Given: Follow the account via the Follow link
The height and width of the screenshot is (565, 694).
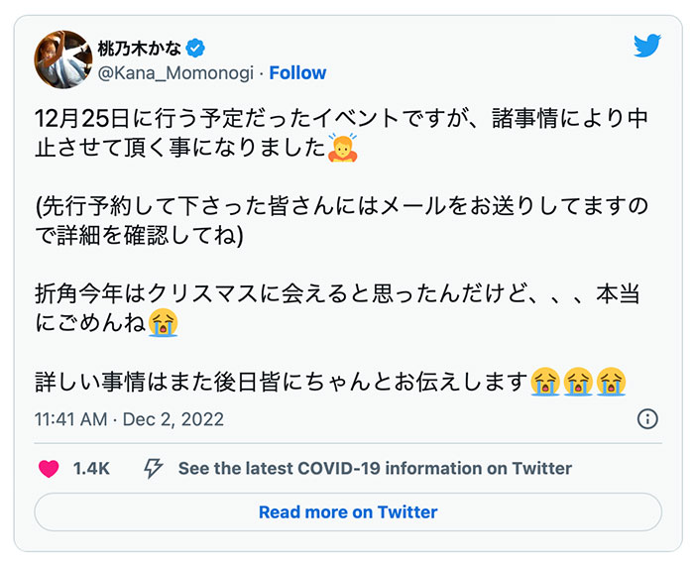Looking at the screenshot, I should (x=297, y=73).
